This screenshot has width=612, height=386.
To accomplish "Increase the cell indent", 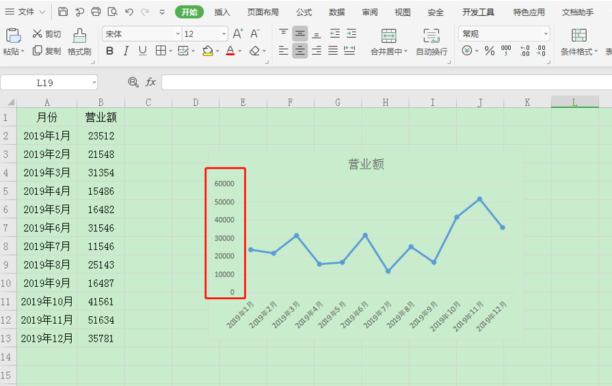I will tap(351, 33).
